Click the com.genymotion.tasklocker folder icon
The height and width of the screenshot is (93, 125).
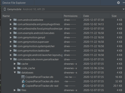pyautogui.click(x=15, y=51)
